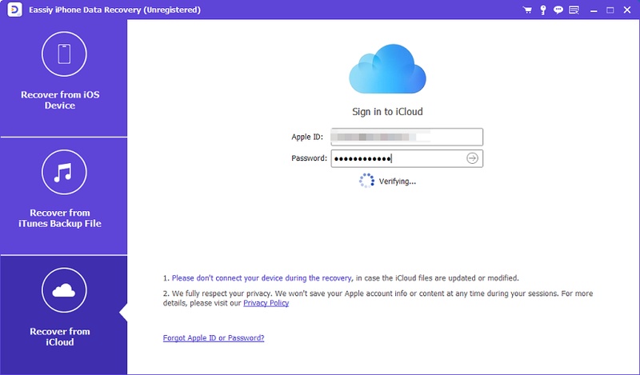Click the window title text
640x375 pixels.
[114, 10]
